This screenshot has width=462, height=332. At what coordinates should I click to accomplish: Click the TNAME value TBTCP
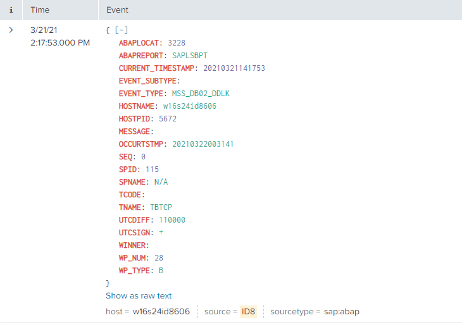tap(161, 207)
